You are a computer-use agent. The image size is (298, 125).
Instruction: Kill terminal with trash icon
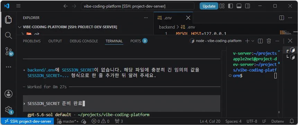tap(269, 41)
